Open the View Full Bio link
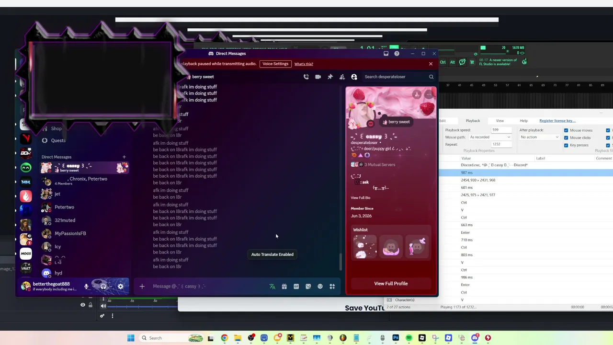 coord(360,198)
